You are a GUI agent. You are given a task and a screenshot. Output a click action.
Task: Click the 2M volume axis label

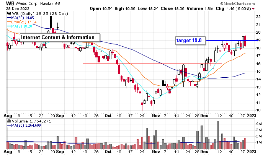(x=259, y=136)
